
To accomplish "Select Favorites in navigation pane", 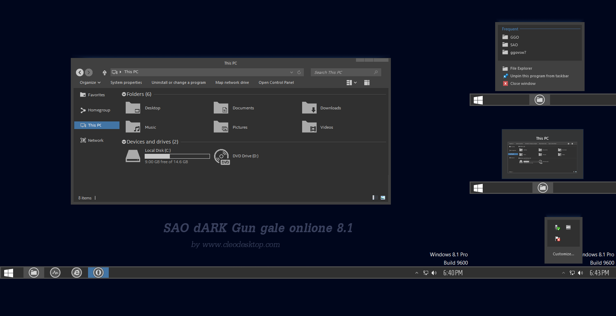I will click(x=96, y=95).
